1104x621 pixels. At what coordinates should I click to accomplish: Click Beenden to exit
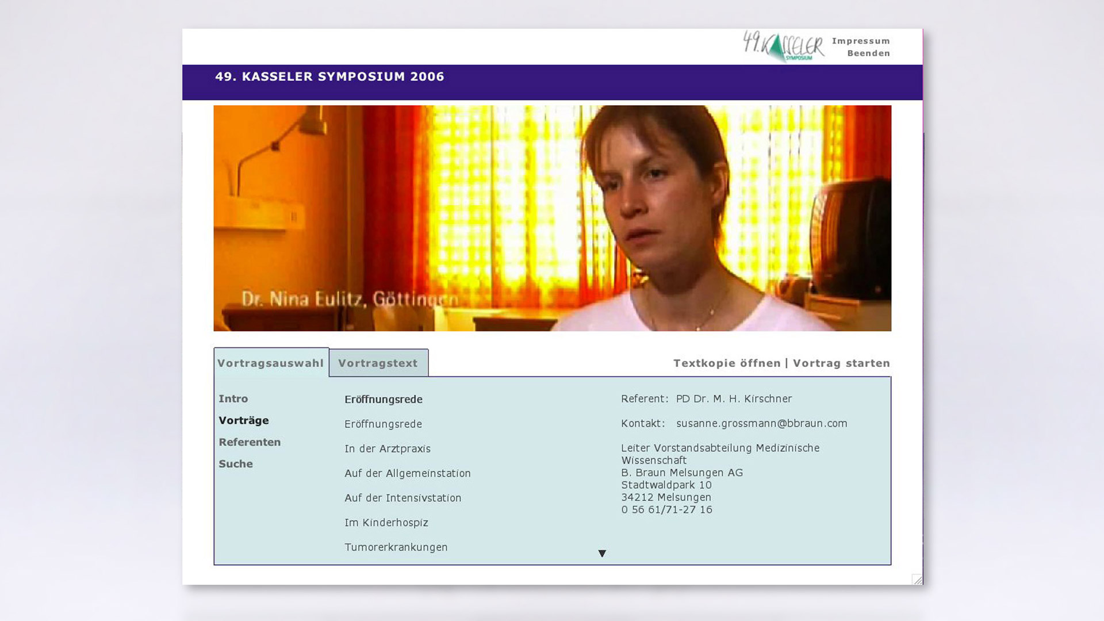click(x=868, y=53)
